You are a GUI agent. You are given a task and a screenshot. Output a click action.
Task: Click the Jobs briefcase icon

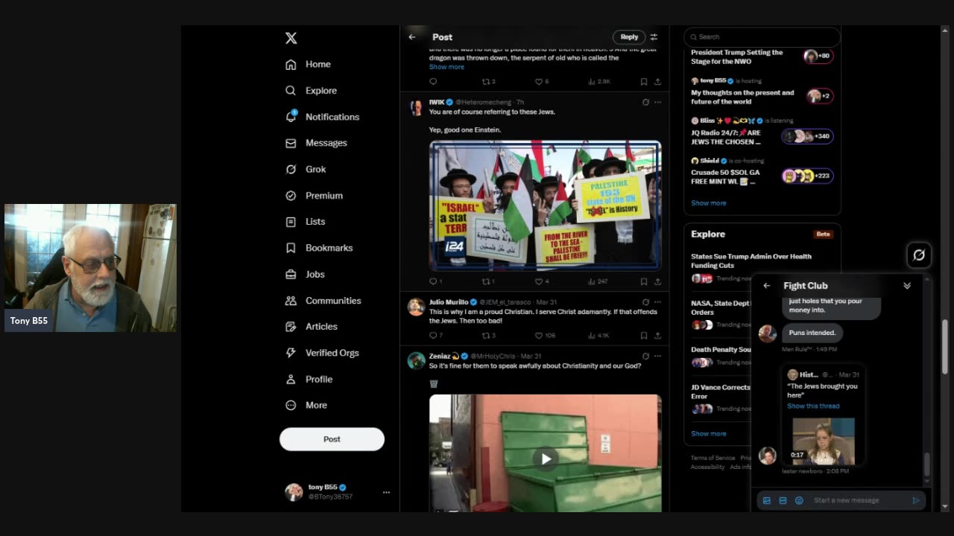[291, 274]
